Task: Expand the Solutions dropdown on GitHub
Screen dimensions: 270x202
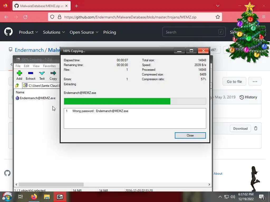Action: tap(54, 32)
